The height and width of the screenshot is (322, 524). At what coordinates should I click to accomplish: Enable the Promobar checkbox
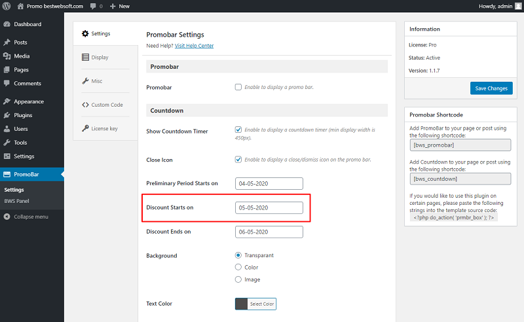pos(238,87)
